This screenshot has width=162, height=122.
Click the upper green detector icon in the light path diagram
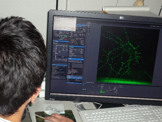point(64,46)
